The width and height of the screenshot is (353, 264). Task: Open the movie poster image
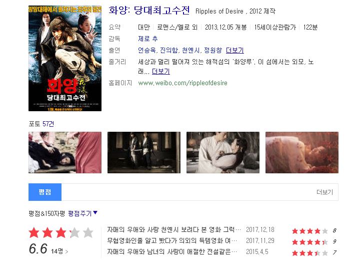(65, 59)
